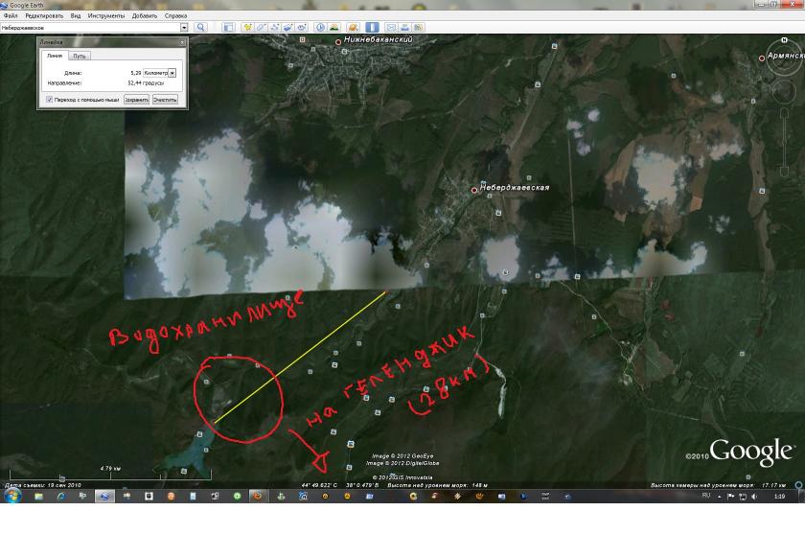Click the Неберджаевская place marker
805x534 pixels.
coord(473,190)
